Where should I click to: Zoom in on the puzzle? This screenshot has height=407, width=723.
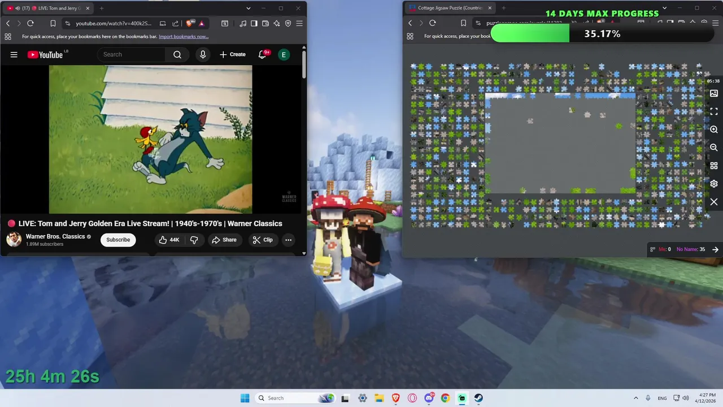click(x=714, y=129)
